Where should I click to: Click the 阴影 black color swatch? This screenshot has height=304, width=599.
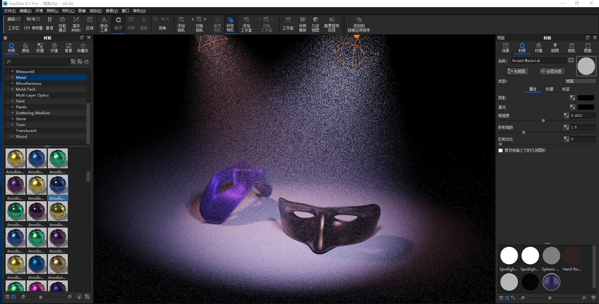coord(586,98)
